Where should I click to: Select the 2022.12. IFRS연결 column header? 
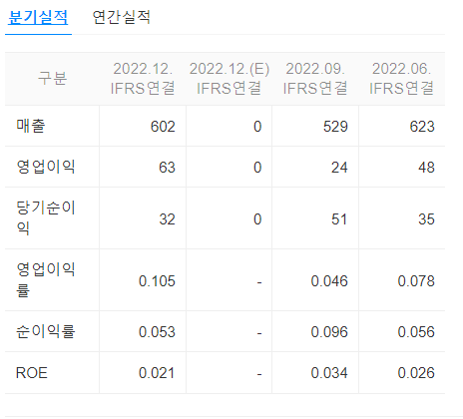143,79
